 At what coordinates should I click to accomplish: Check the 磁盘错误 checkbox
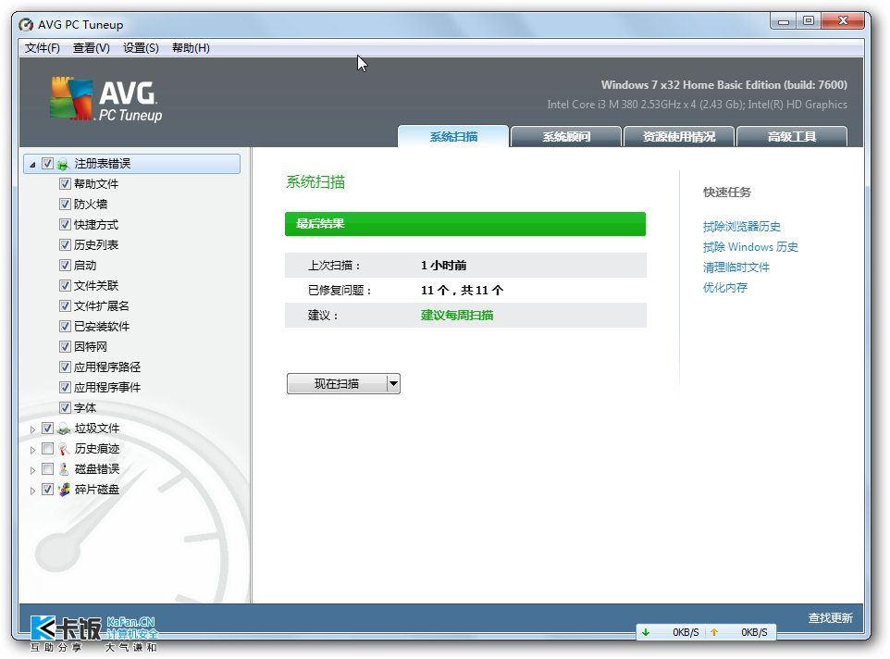pos(48,469)
